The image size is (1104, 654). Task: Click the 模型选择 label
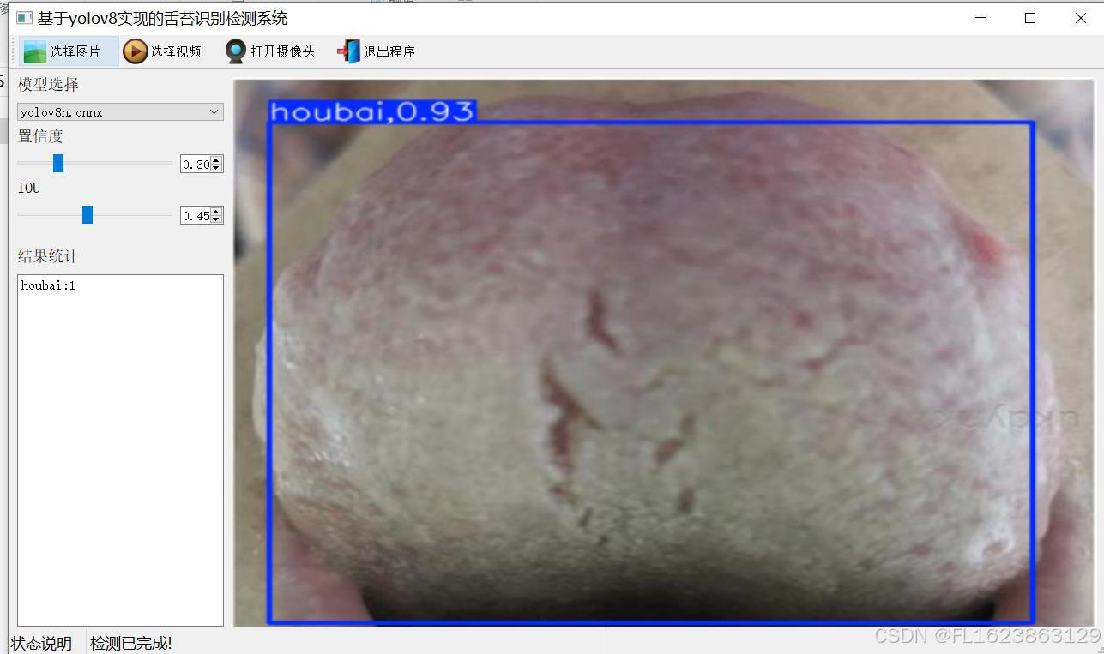point(48,85)
